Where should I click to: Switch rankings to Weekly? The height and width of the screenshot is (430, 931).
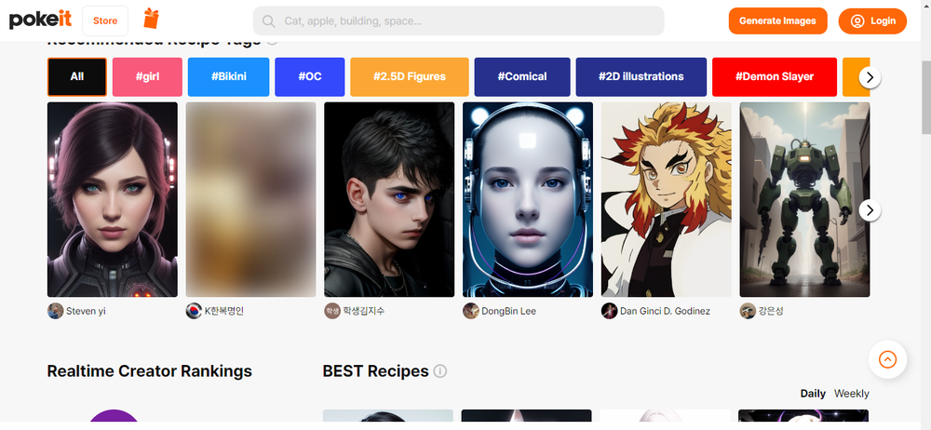click(x=852, y=393)
